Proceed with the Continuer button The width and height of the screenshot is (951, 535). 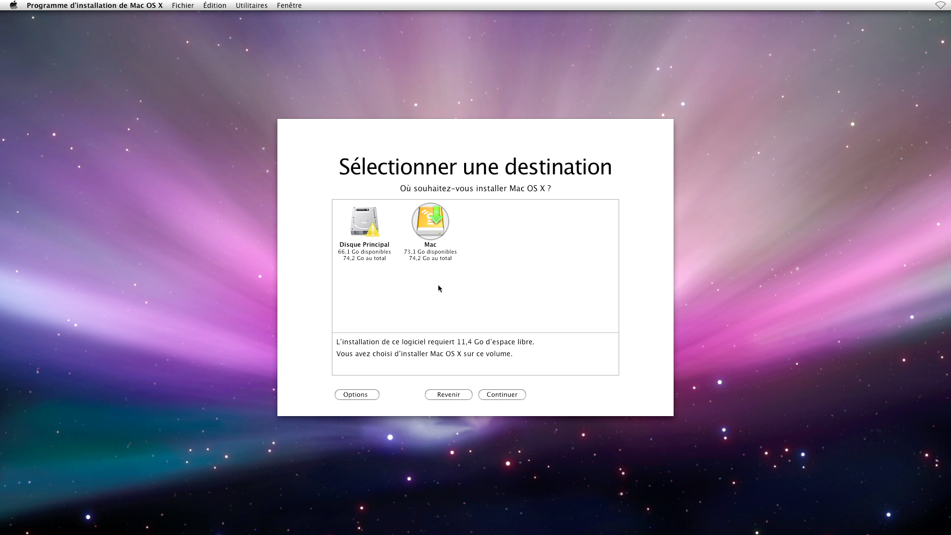[502, 395]
